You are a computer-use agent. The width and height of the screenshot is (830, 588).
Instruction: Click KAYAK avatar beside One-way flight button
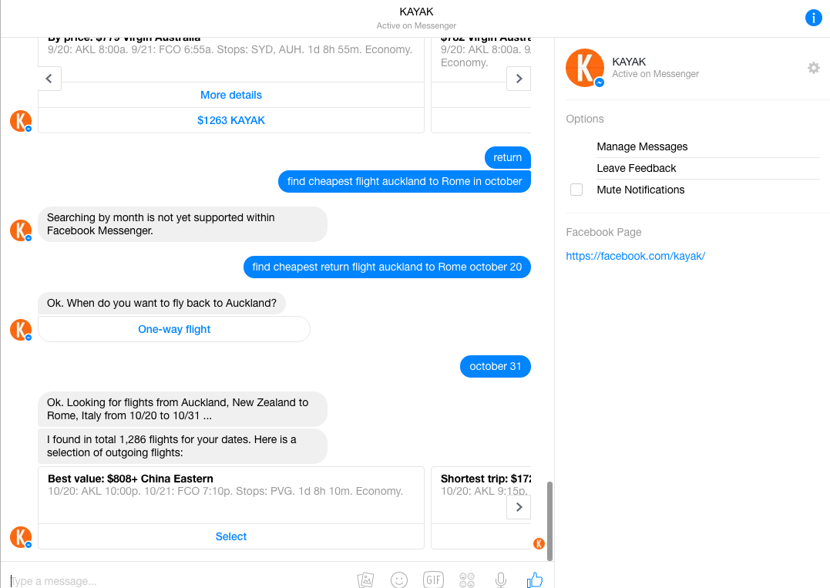point(21,330)
